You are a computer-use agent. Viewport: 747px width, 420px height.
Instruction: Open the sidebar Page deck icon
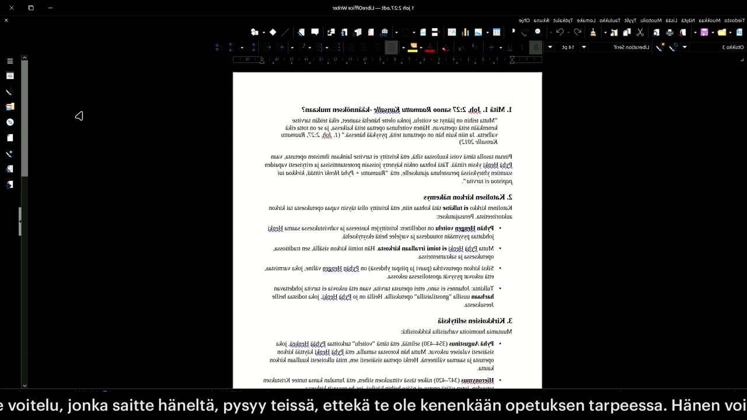point(10,138)
